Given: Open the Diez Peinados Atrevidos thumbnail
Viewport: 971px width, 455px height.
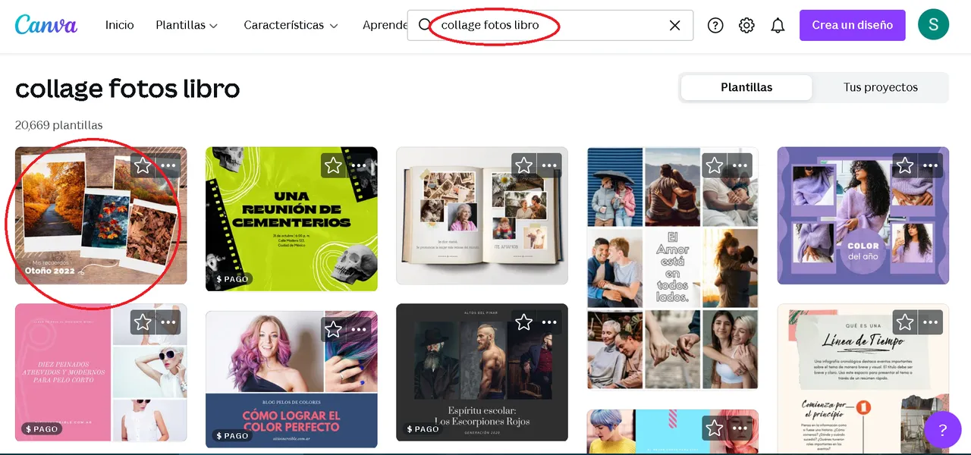Looking at the screenshot, I should [101, 372].
